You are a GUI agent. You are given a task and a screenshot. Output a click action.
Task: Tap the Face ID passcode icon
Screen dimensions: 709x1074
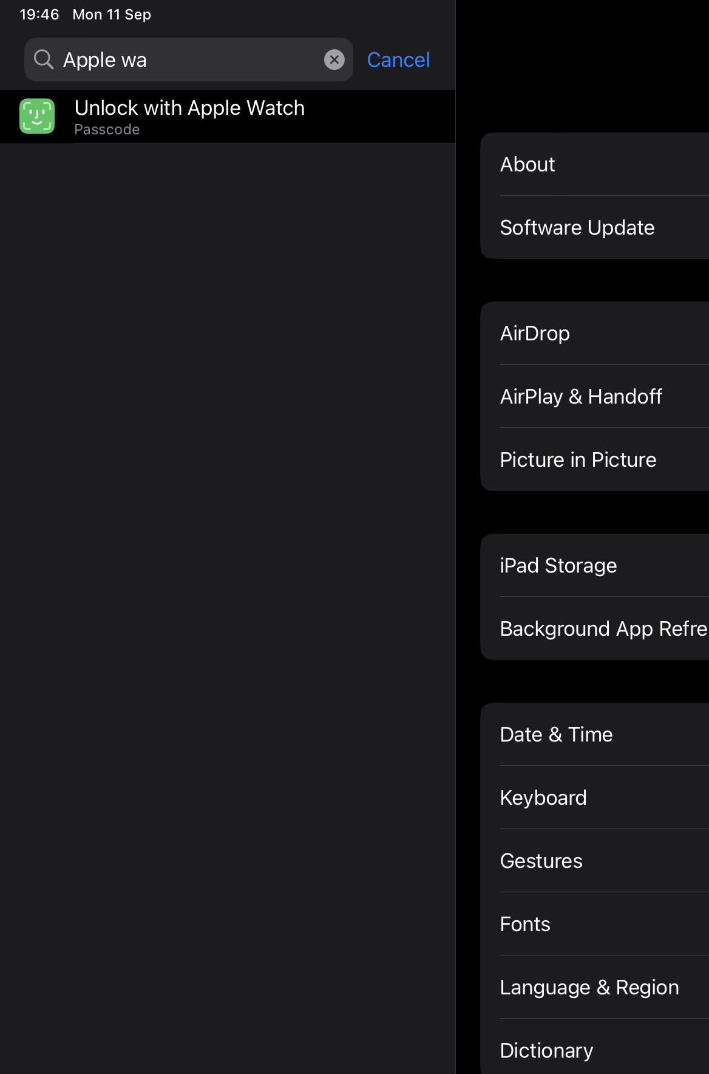coord(37,116)
